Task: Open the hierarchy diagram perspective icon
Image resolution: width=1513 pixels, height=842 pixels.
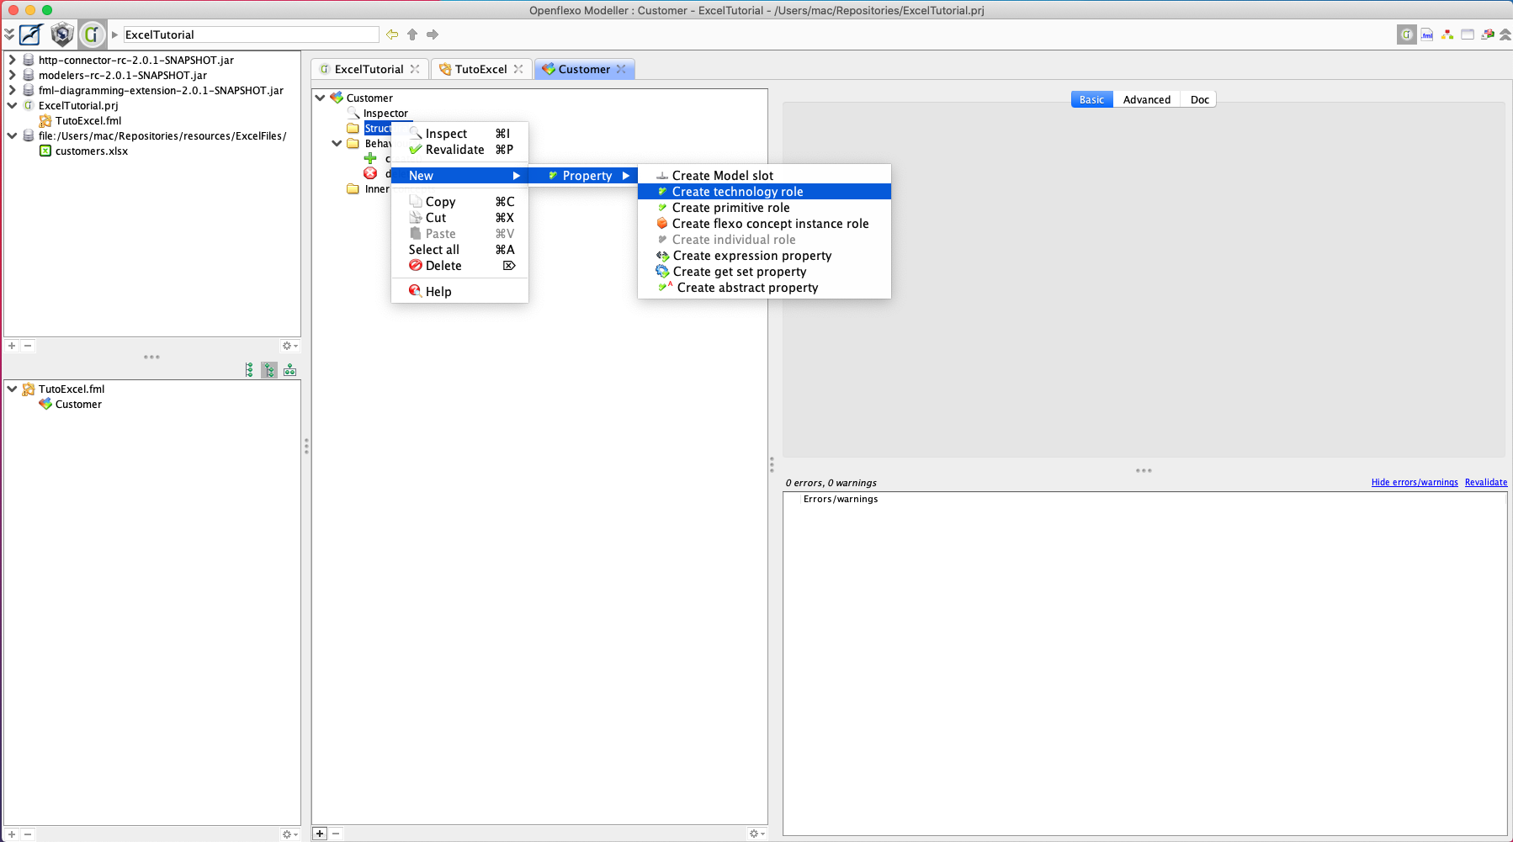Action: [1447, 34]
